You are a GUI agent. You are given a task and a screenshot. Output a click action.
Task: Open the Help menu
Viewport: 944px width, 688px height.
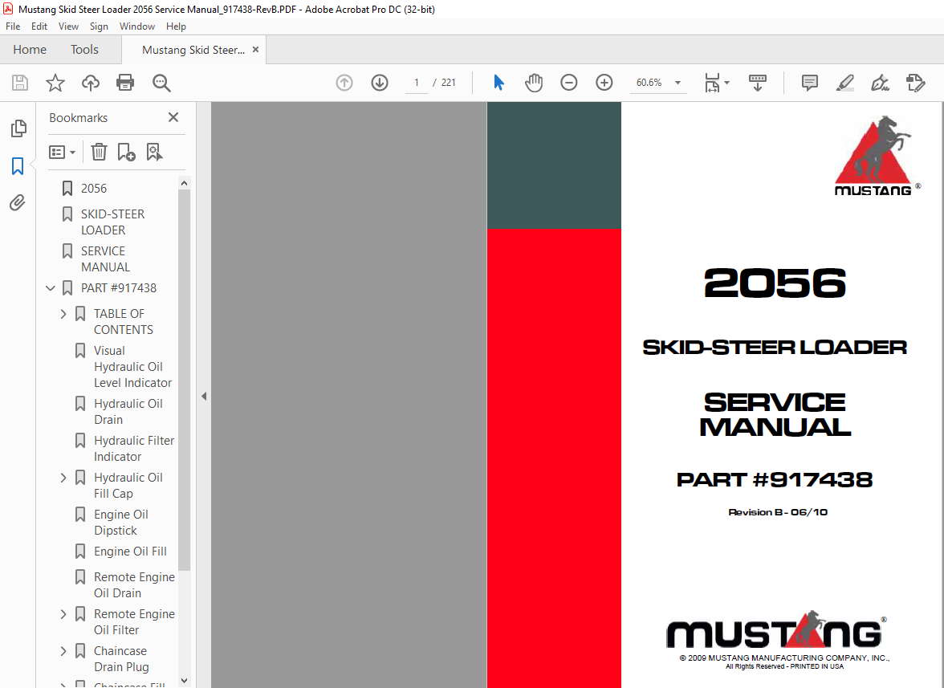click(x=176, y=26)
